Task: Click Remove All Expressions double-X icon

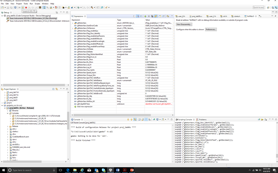Action: 152,16
